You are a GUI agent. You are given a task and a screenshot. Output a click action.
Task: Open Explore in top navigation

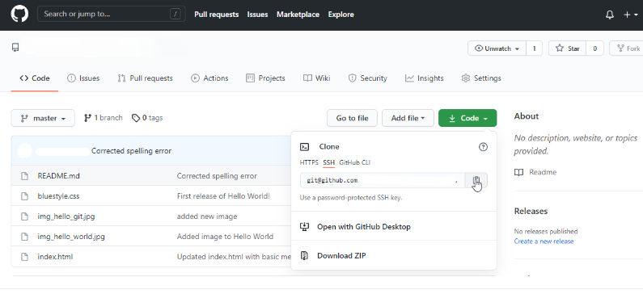(x=341, y=15)
